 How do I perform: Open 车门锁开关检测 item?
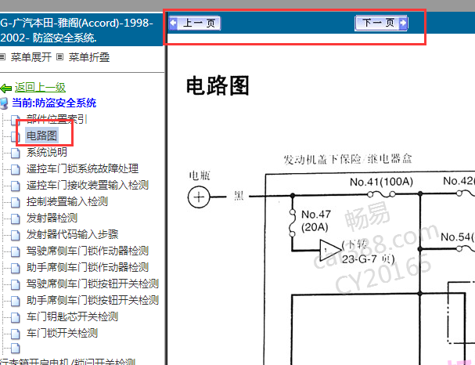[62, 333]
